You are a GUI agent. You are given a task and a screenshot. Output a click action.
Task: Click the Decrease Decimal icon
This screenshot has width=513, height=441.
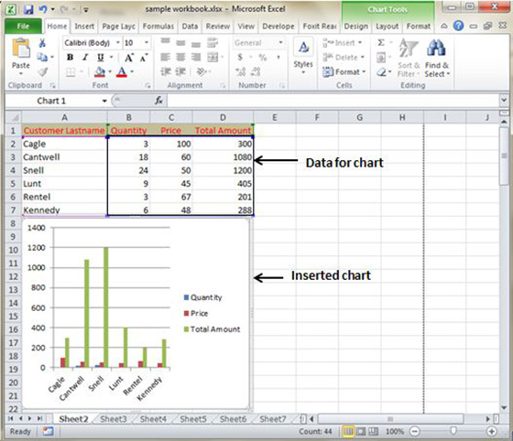click(x=256, y=72)
